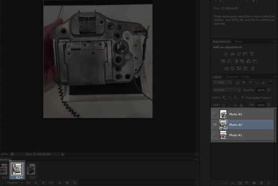The image size is (278, 186).
Task: Open frame 2 delay time dropdown
Action: [x=18, y=177]
